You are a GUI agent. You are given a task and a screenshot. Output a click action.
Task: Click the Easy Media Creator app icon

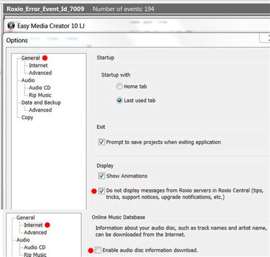point(11,26)
